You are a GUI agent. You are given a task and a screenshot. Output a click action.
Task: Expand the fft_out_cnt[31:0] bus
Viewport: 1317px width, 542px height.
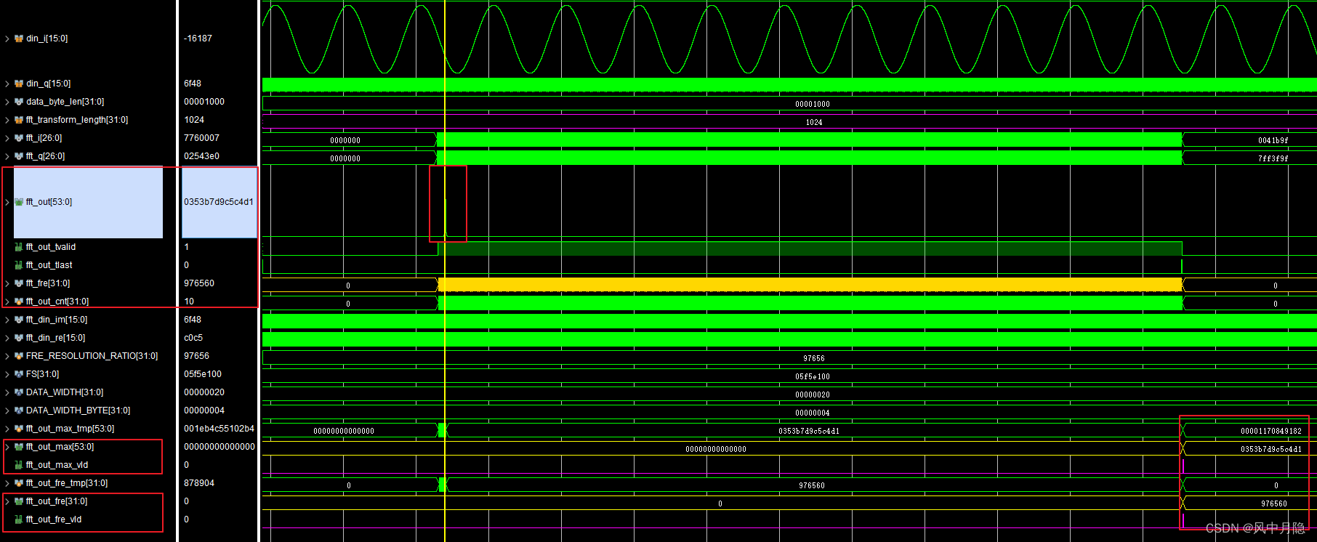click(7, 302)
